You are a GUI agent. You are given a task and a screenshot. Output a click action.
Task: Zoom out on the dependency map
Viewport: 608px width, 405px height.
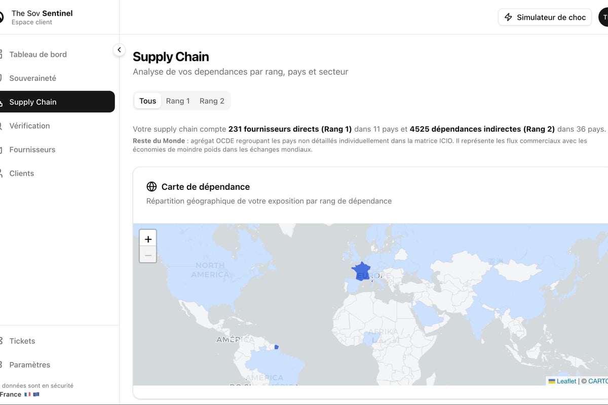tap(148, 255)
